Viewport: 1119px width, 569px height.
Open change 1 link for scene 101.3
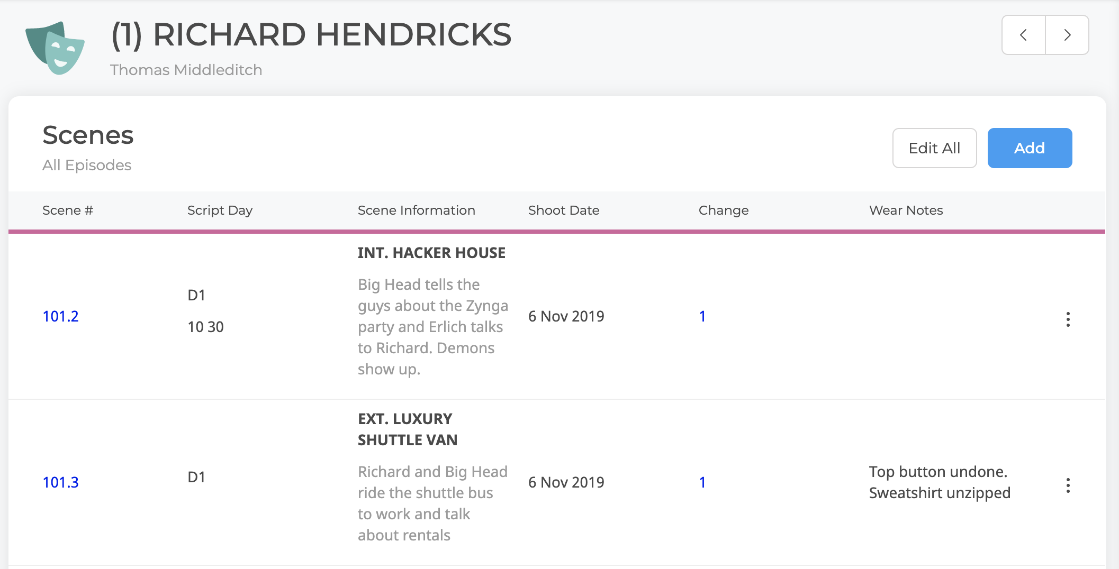click(x=702, y=482)
